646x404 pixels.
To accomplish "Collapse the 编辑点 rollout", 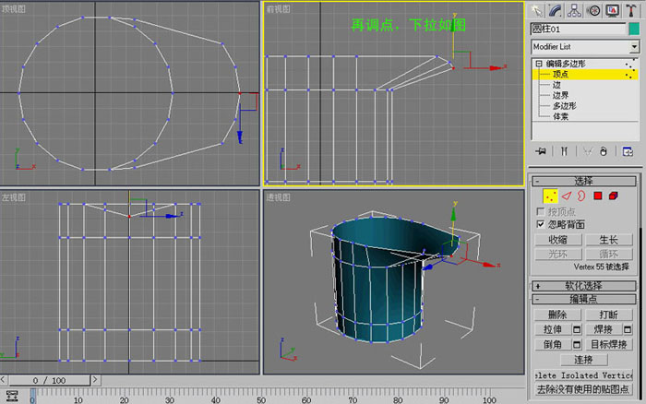I will click(x=584, y=299).
